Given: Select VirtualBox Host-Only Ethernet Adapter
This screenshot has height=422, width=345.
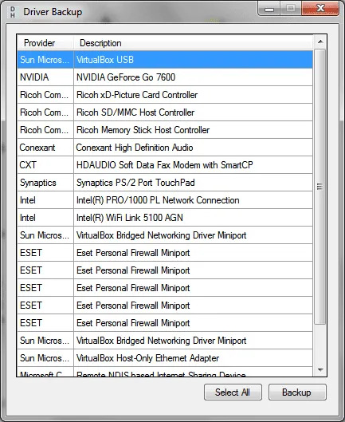Looking at the screenshot, I should tap(165, 358).
